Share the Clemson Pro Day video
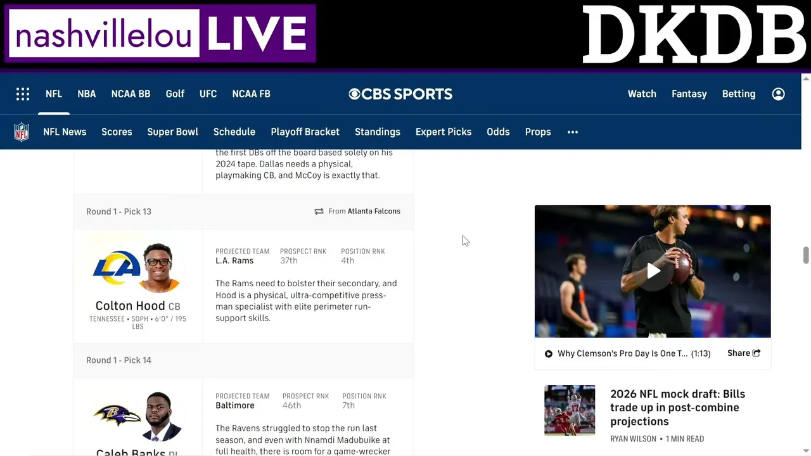The width and height of the screenshot is (811, 456). point(744,353)
